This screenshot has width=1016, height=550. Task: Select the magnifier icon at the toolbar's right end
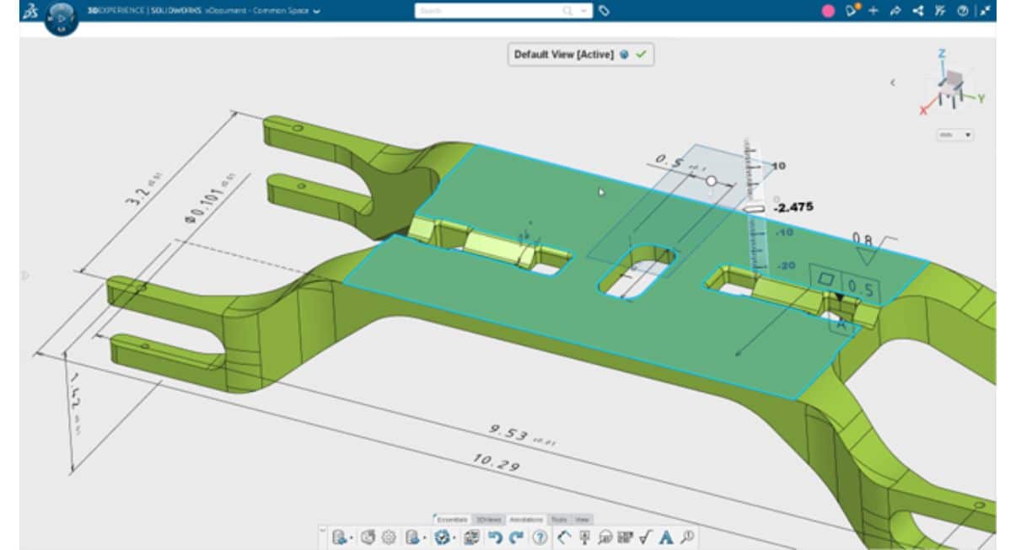(686, 537)
